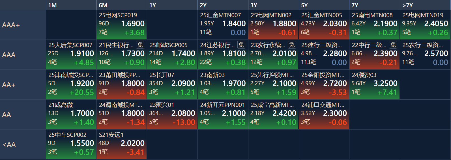451x160 pixels.
Task: Select the 25先行控股MT bond cell
Action: pos(274,84)
